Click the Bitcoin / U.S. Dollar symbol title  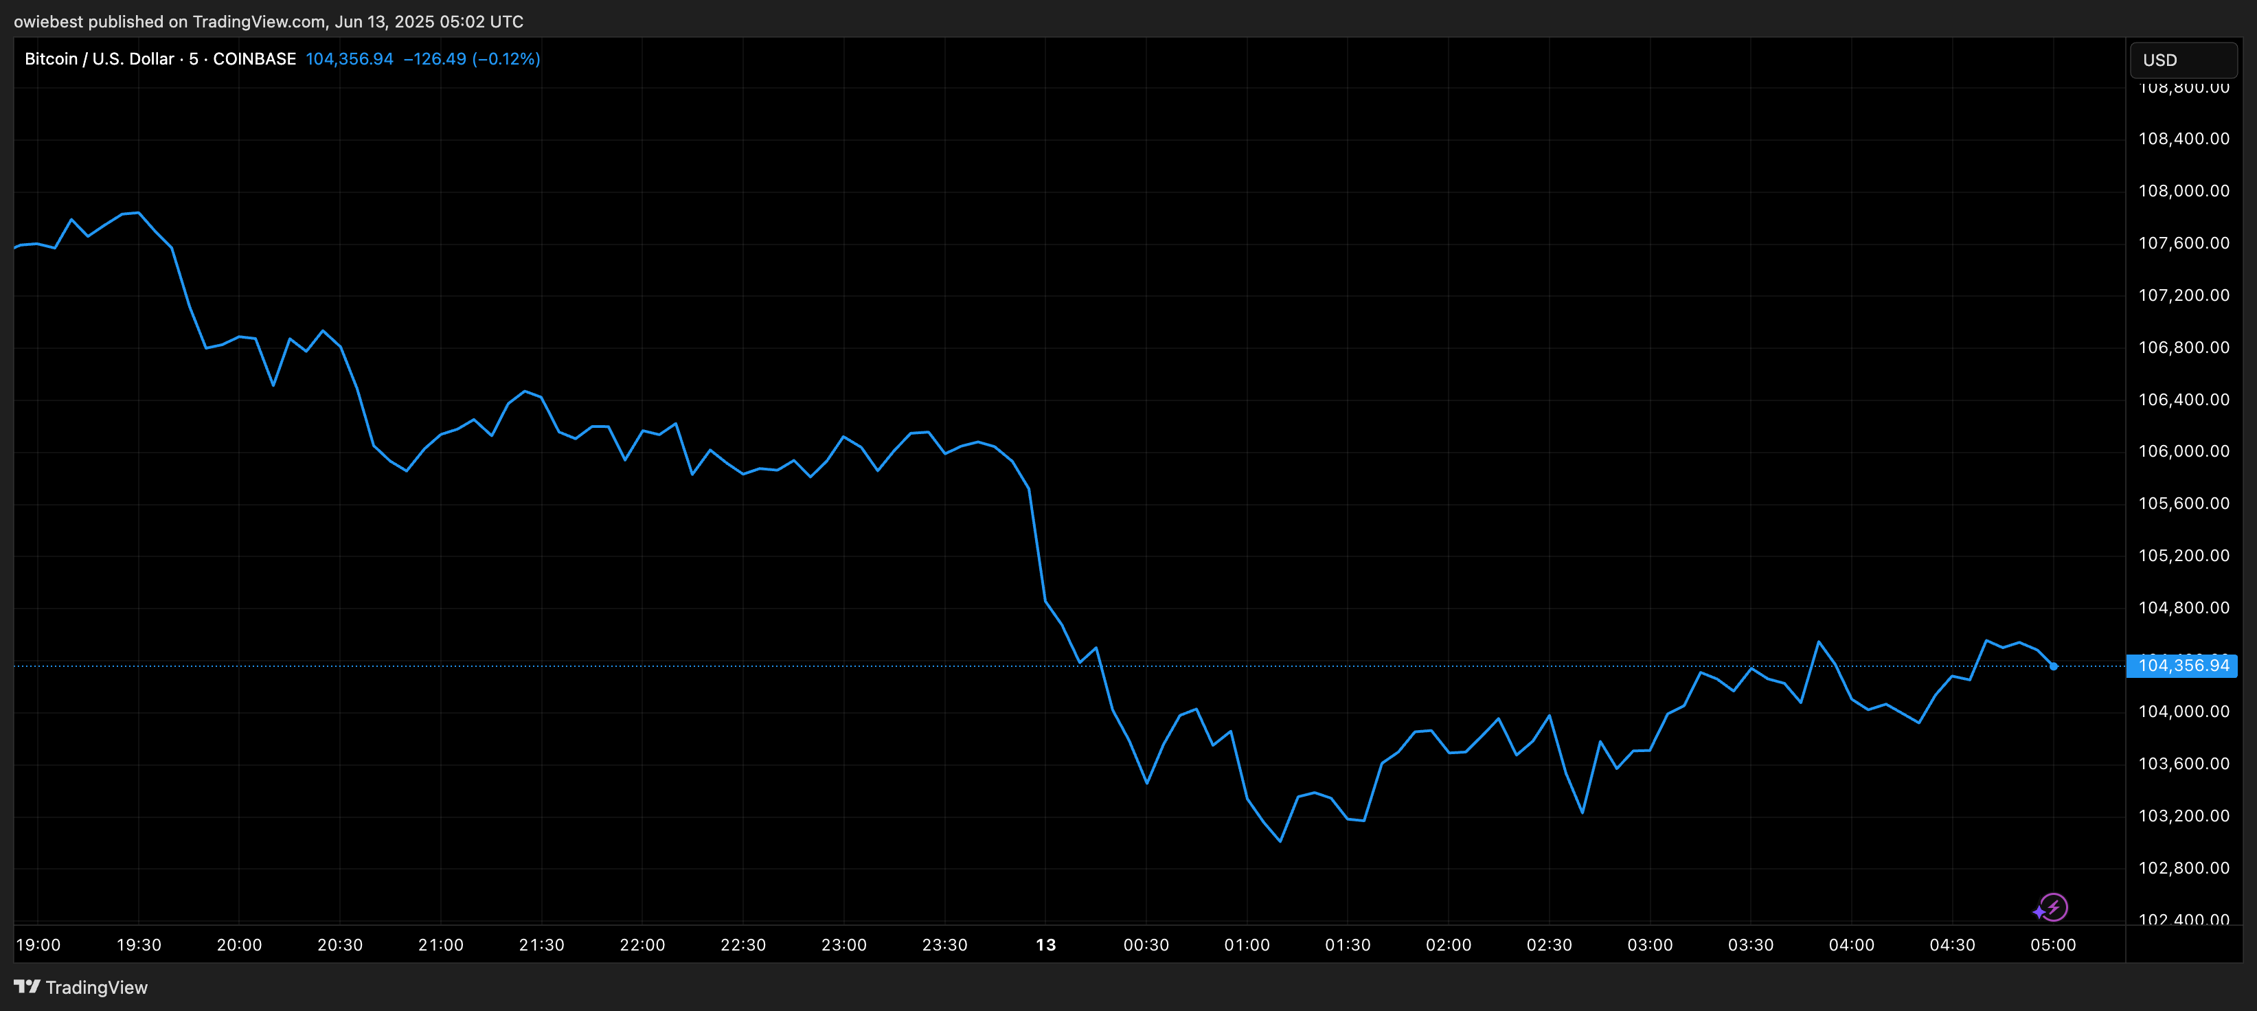(x=99, y=58)
